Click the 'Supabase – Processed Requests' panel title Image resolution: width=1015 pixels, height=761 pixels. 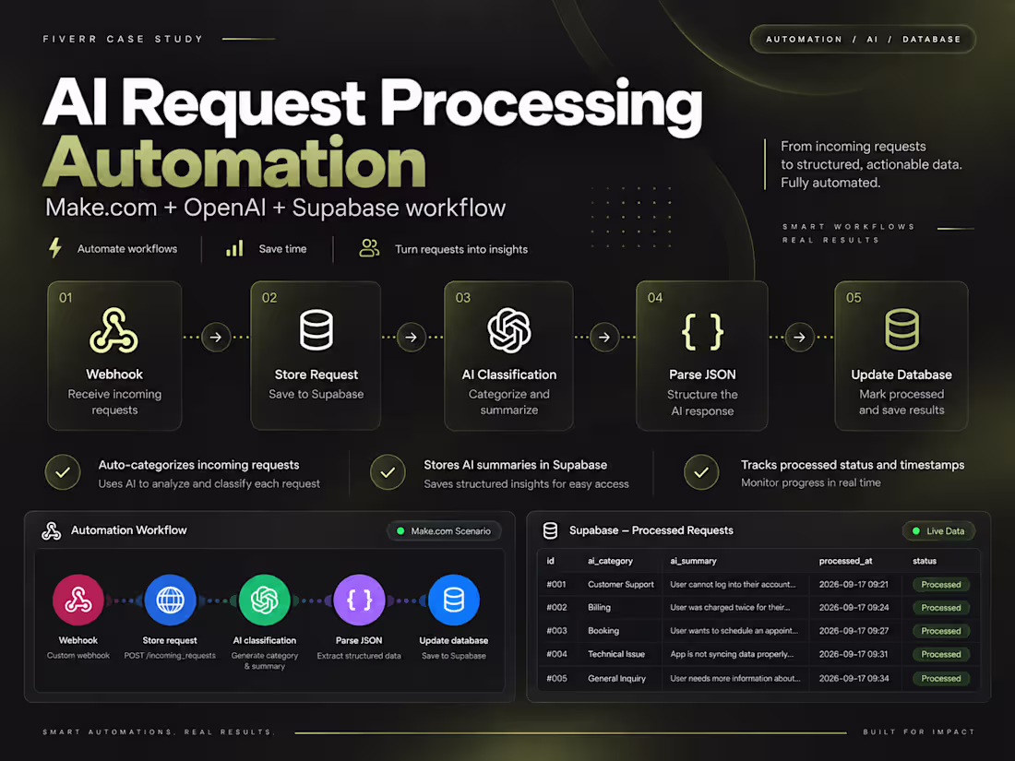click(x=651, y=530)
